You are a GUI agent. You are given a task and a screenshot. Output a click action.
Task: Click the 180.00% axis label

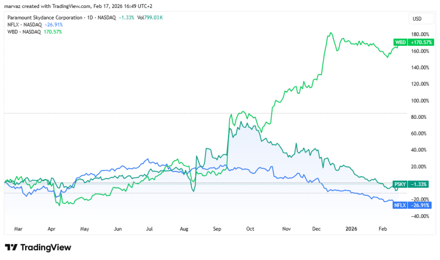pos(420,34)
